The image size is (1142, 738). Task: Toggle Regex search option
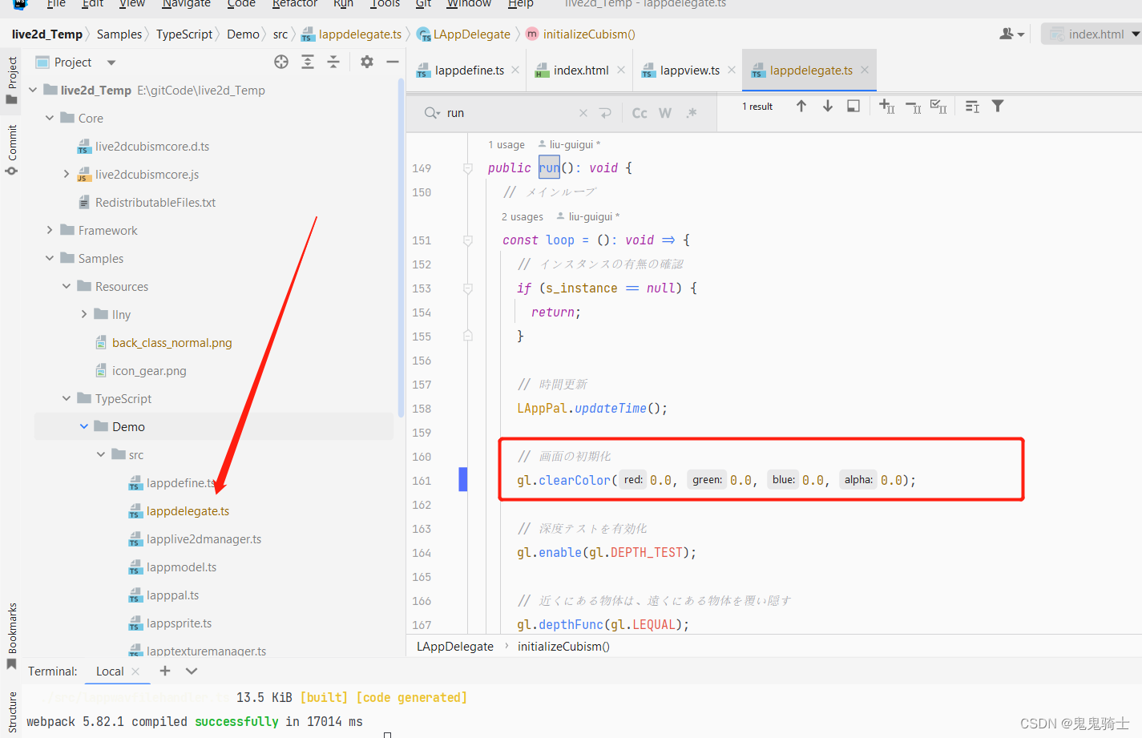point(691,113)
